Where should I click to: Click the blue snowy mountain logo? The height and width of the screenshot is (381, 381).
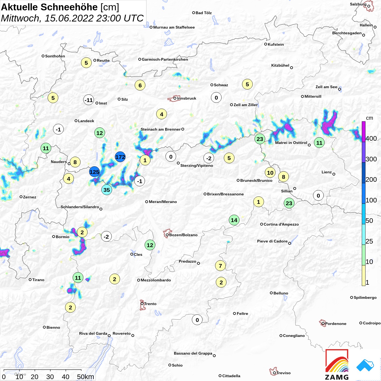click(x=365, y=365)
